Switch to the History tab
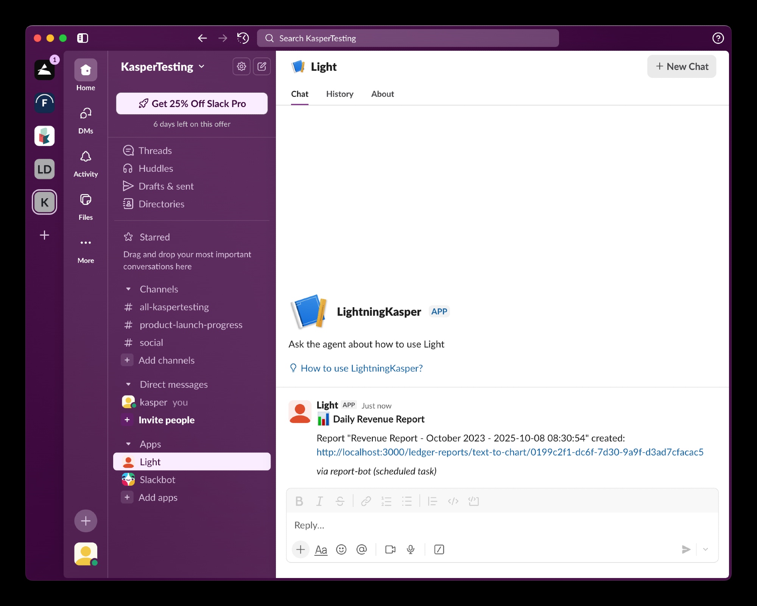The height and width of the screenshot is (606, 757). pyautogui.click(x=340, y=94)
